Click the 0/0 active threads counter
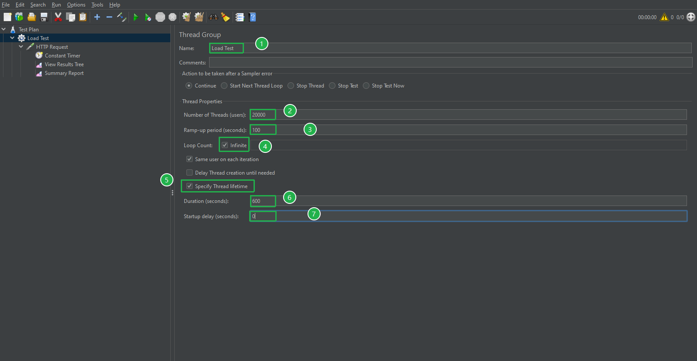This screenshot has width=697, height=361. [x=680, y=17]
